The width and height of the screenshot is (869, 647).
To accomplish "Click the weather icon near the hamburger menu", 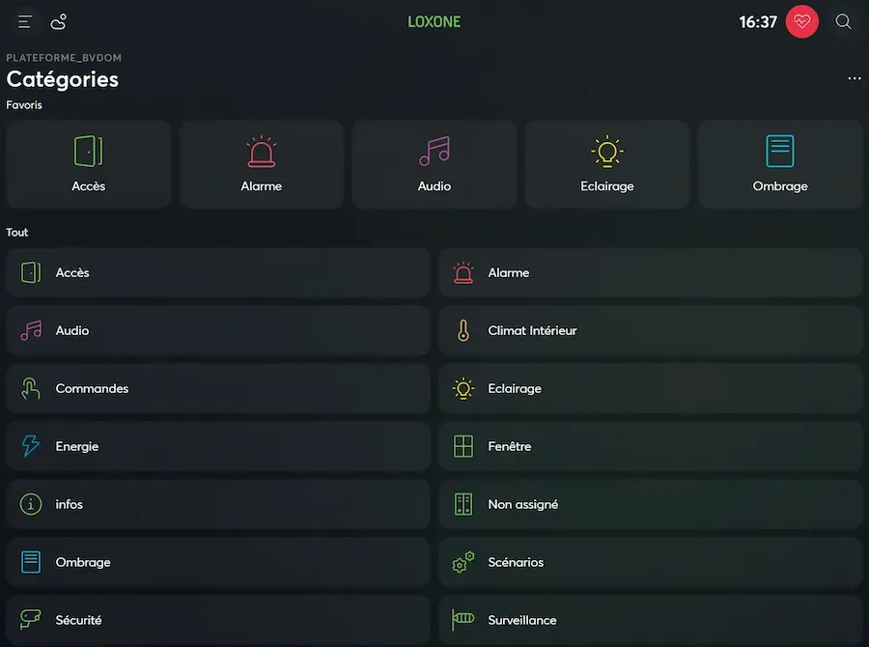I will pyautogui.click(x=58, y=21).
